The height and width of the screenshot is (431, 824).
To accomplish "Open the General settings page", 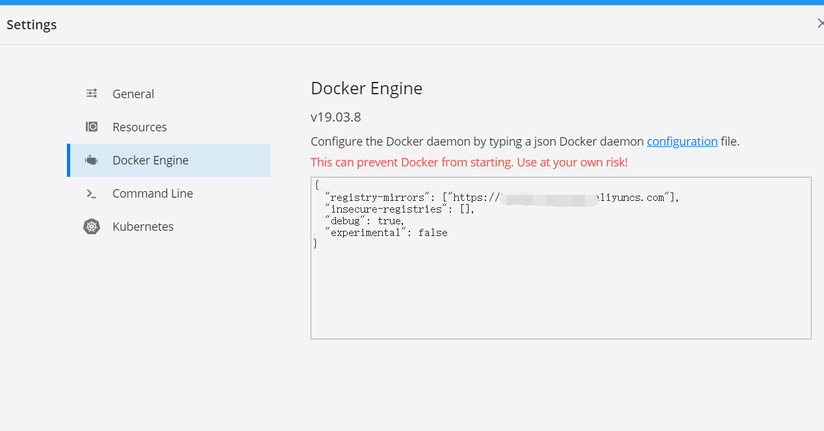I will pyautogui.click(x=133, y=93).
